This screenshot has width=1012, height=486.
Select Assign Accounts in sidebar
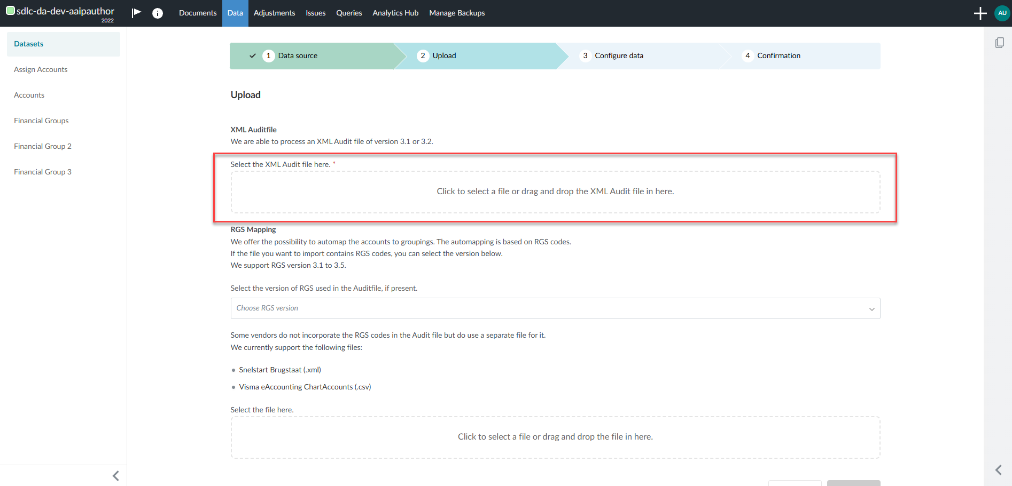coord(41,69)
